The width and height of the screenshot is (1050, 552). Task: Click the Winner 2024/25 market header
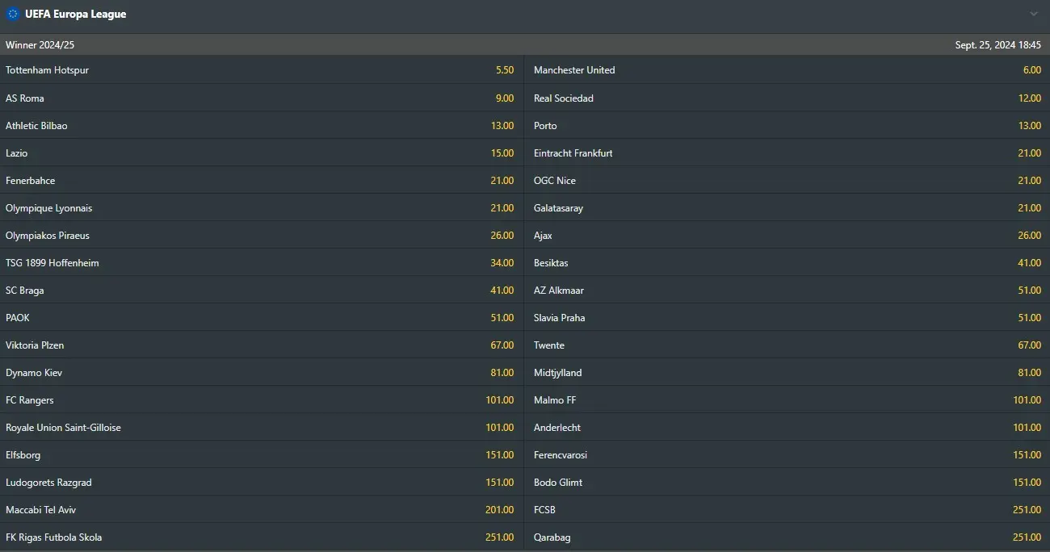coord(40,45)
